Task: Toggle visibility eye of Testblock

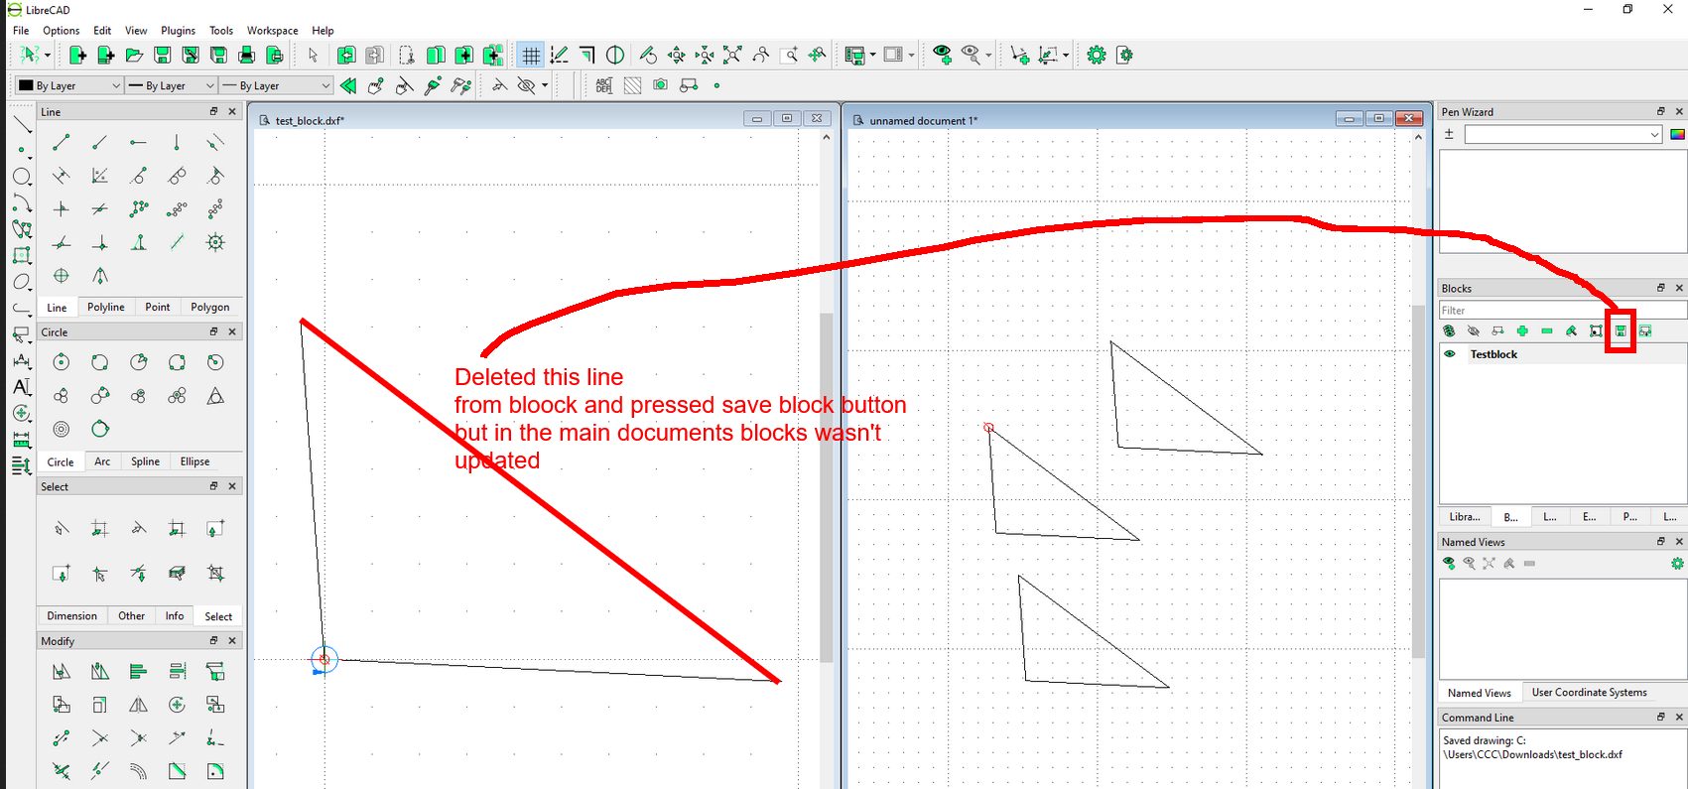Action: [x=1450, y=354]
